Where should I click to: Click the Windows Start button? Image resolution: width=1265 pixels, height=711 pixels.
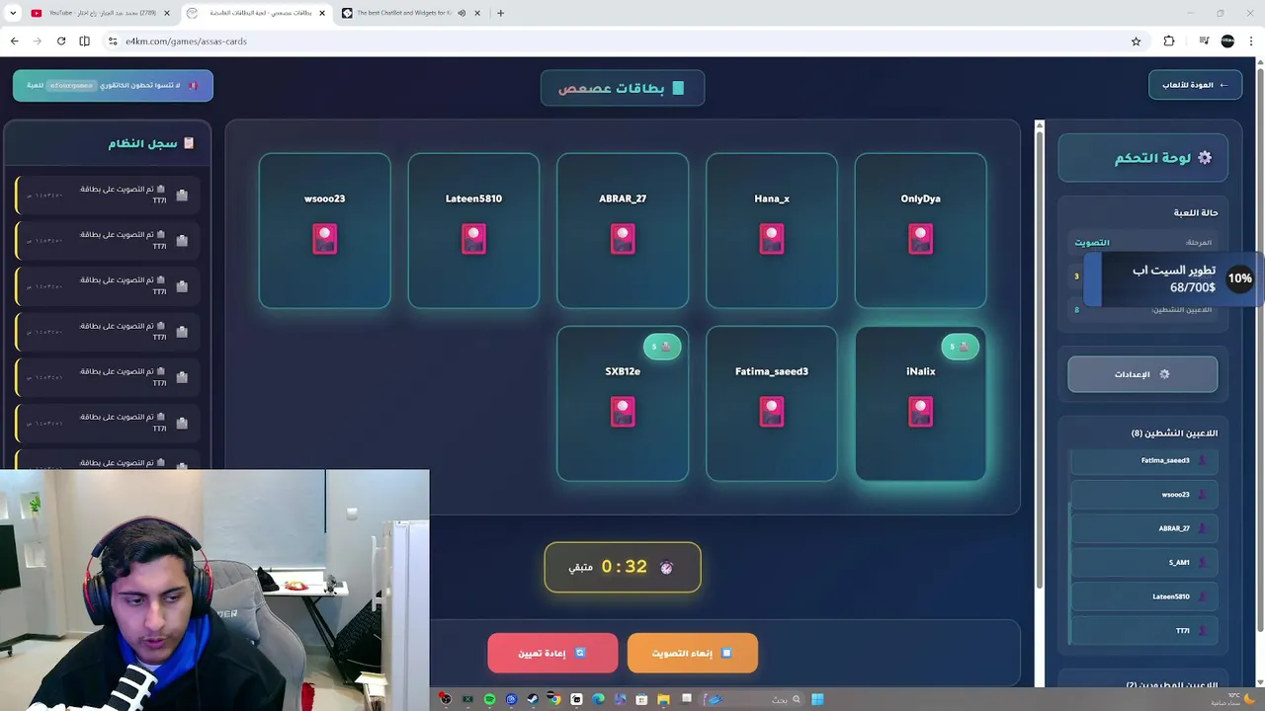817,699
